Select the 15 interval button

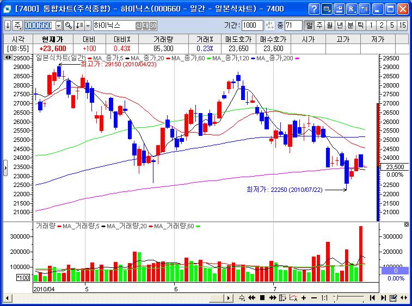tap(402, 26)
